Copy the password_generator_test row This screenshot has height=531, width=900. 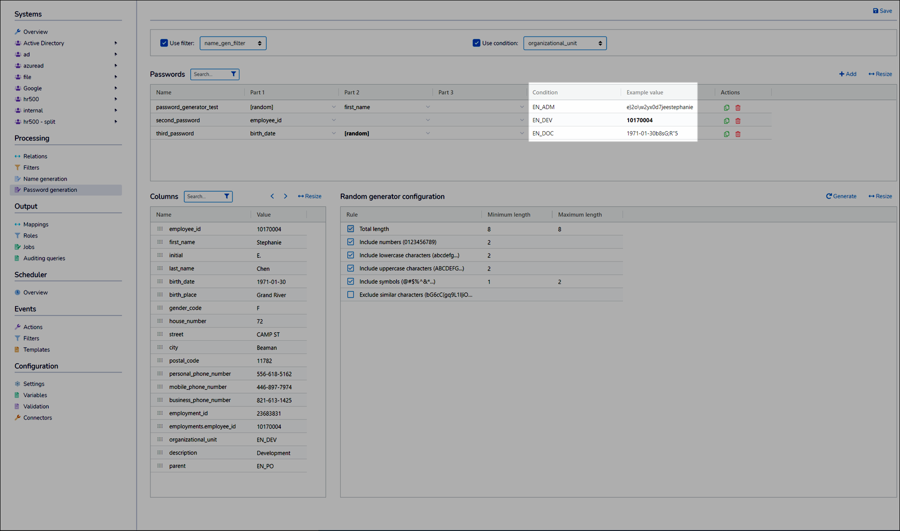click(x=727, y=107)
